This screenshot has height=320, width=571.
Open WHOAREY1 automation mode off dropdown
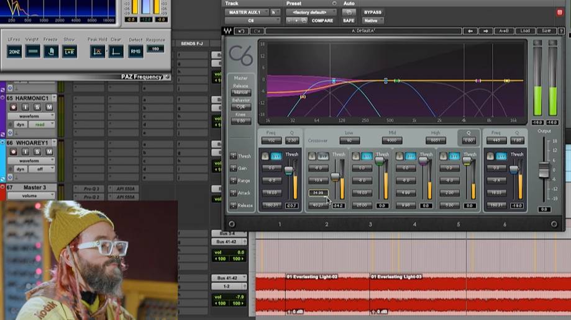point(42,169)
